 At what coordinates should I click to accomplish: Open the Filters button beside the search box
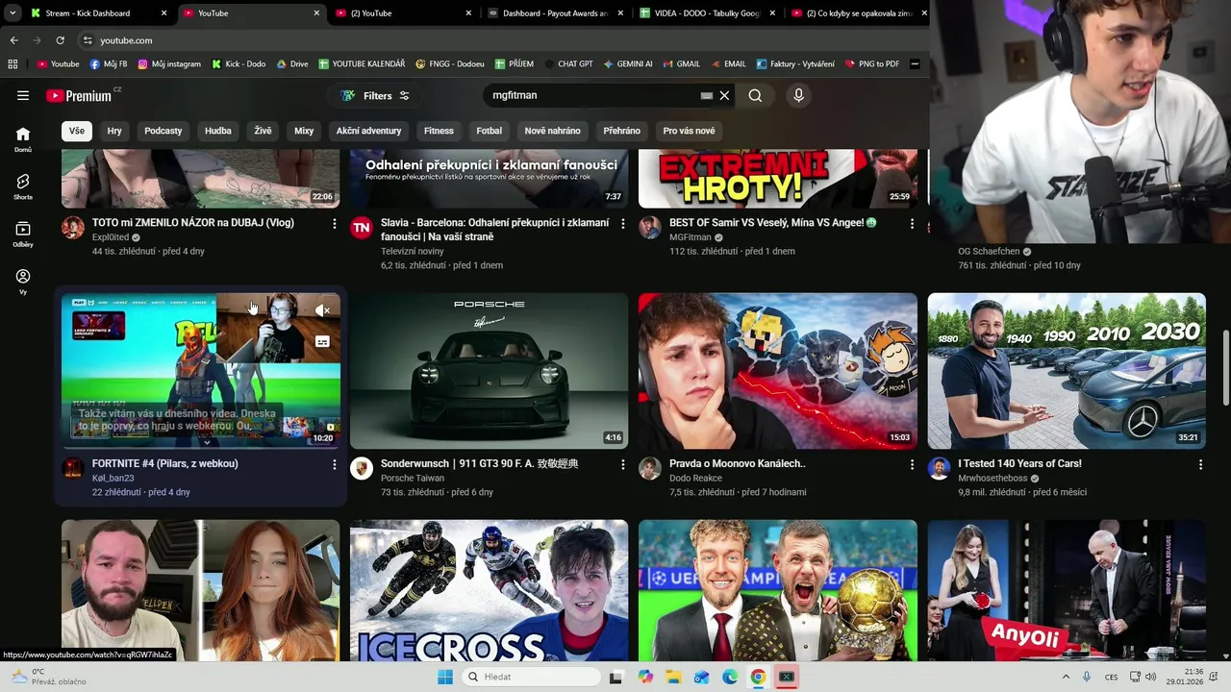375,95
